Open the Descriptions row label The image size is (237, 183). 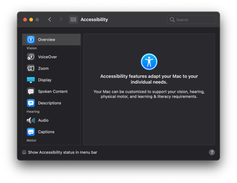50,103
